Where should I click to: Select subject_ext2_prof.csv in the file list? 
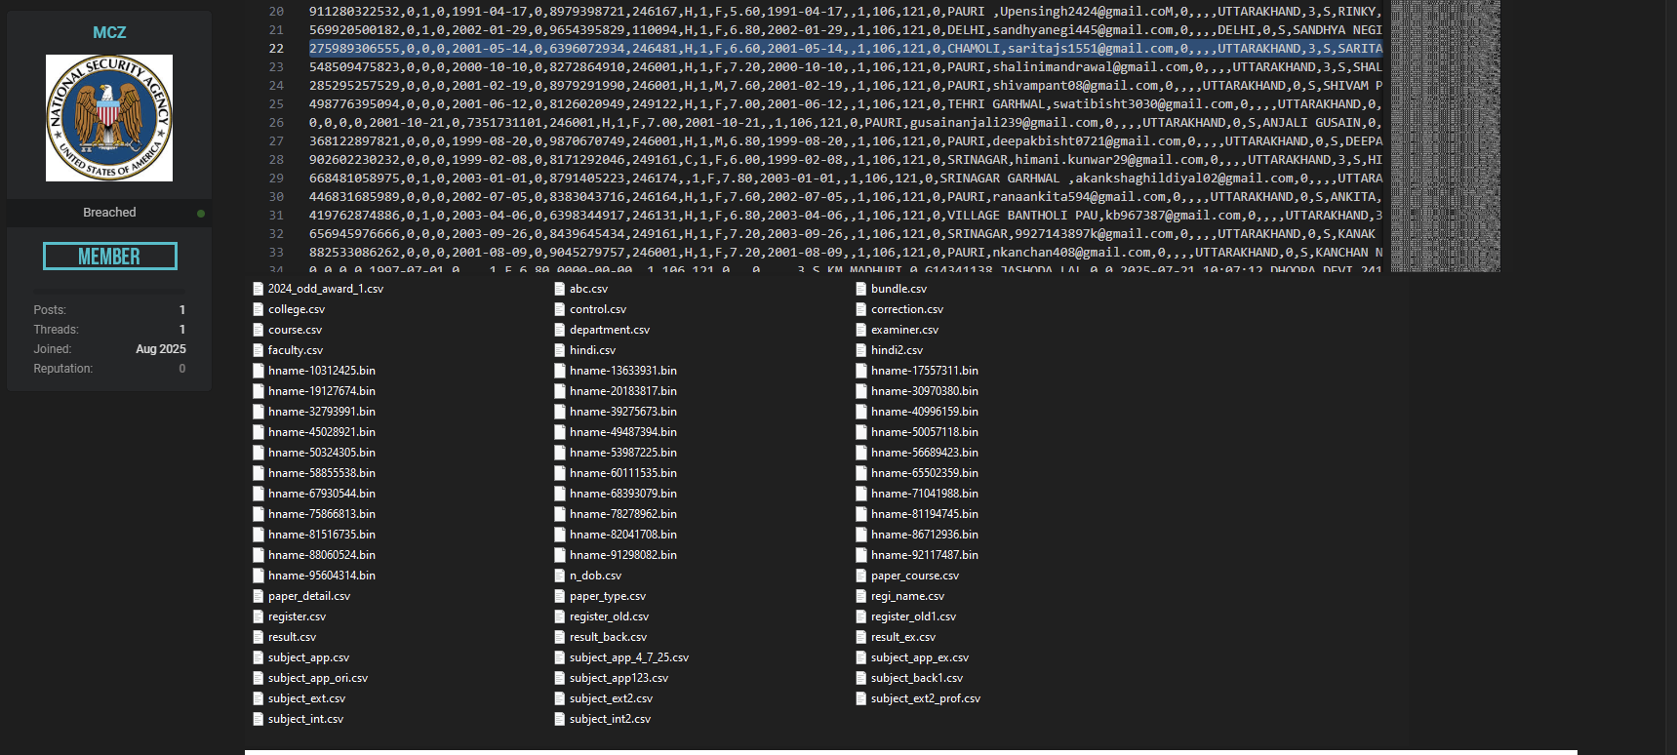[x=925, y=698]
